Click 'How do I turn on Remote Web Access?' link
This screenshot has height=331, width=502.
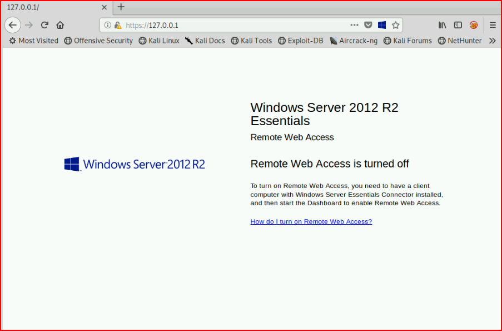click(311, 221)
